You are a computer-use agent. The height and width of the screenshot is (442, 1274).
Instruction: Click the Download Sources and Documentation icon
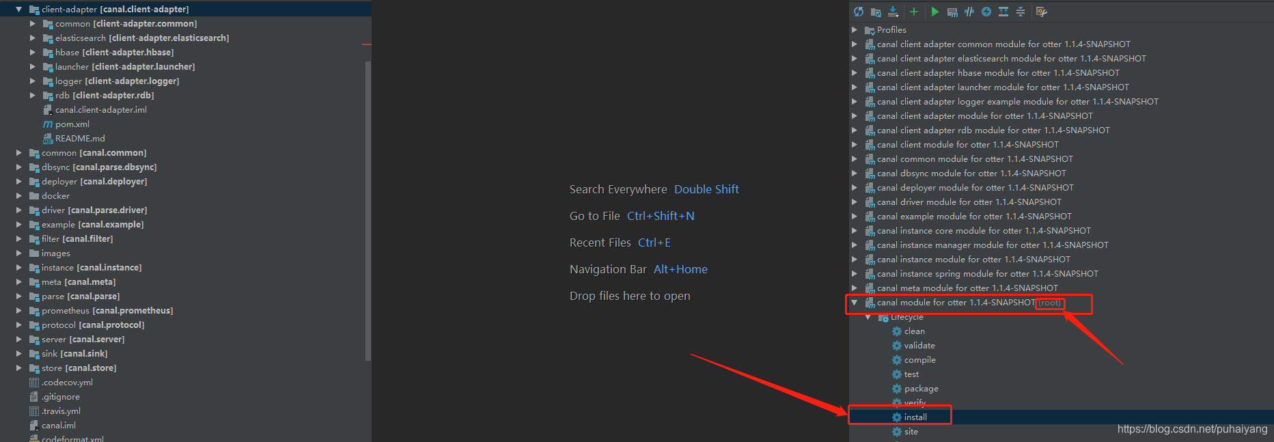893,12
